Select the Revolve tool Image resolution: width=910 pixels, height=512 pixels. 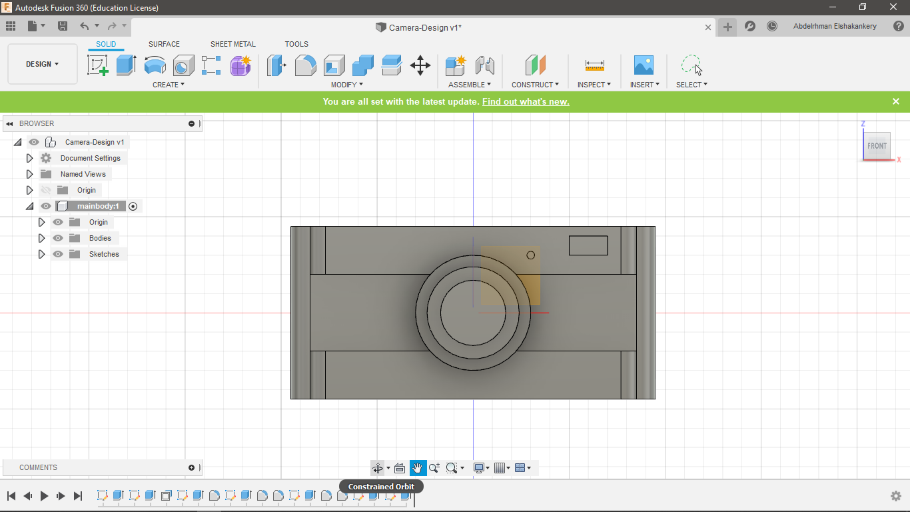(x=155, y=65)
